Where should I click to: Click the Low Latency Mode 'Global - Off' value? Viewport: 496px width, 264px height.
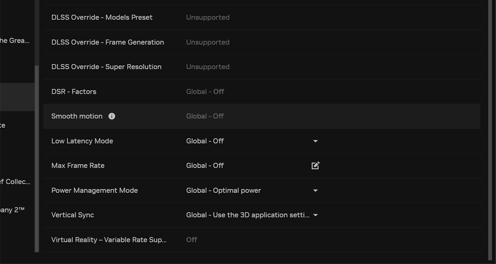click(x=205, y=141)
